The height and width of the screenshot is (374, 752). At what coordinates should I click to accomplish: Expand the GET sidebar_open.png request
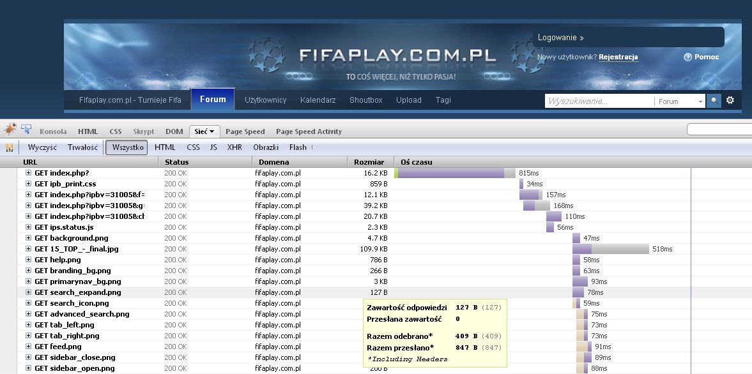(28, 368)
